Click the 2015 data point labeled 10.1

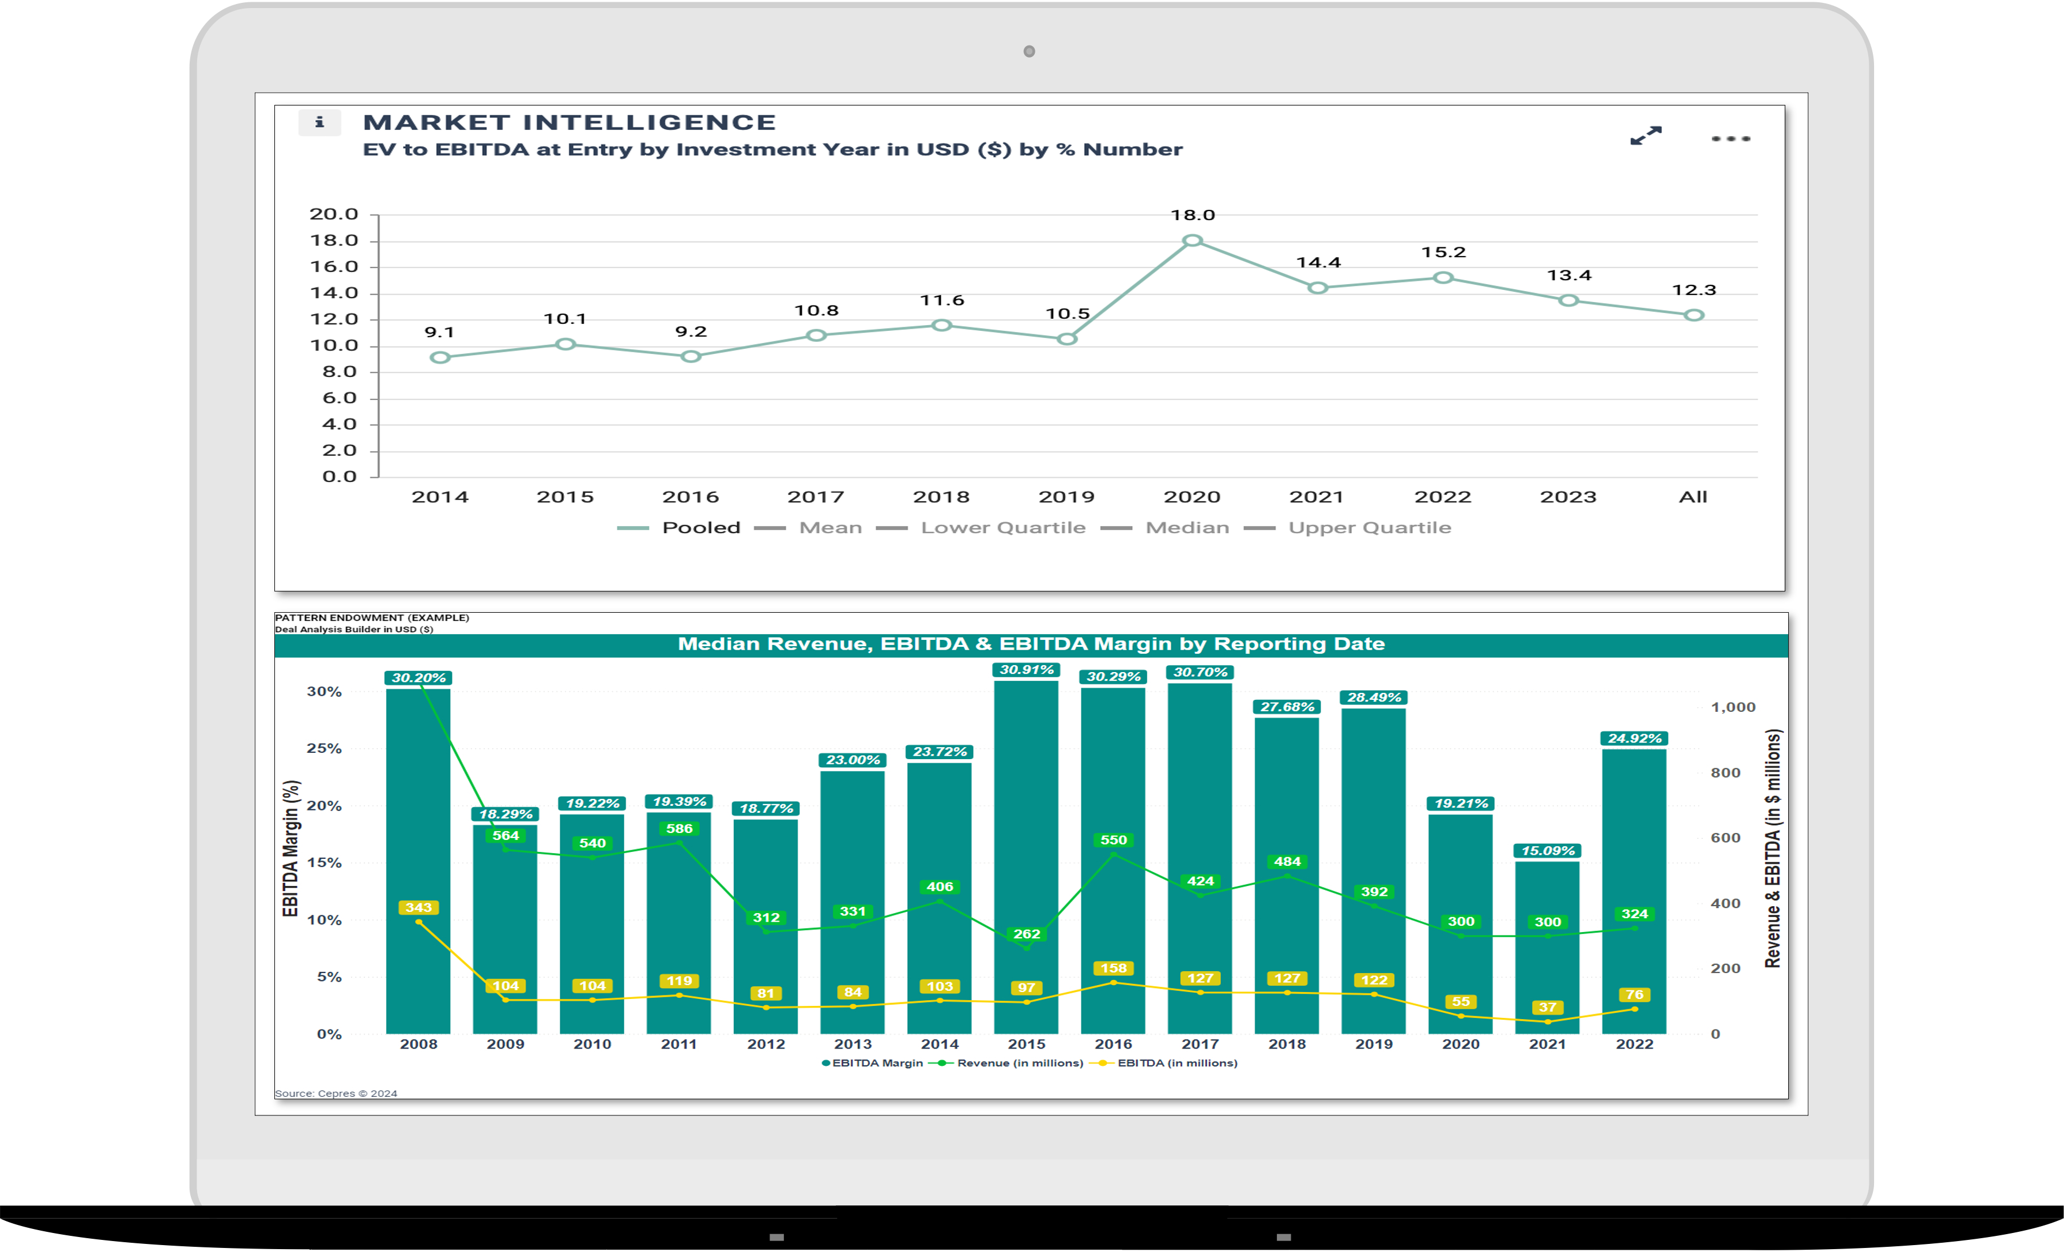pyautogui.click(x=566, y=344)
